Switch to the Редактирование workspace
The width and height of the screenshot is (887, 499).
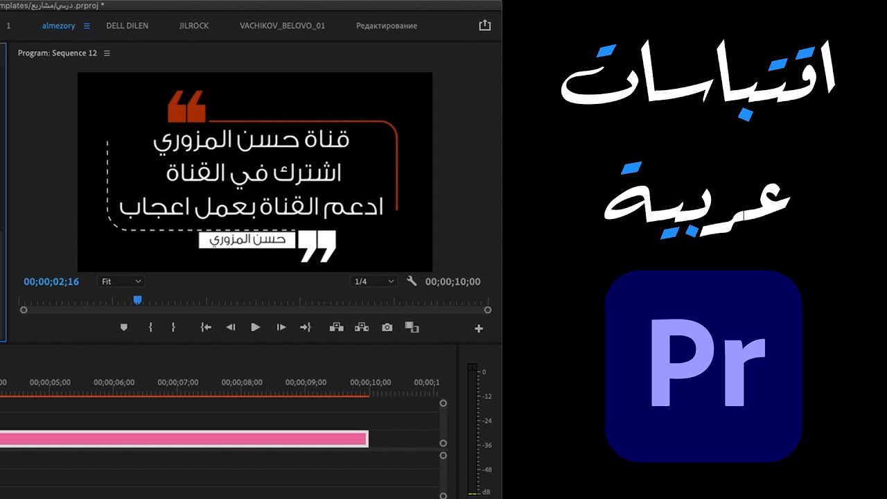pyautogui.click(x=387, y=26)
